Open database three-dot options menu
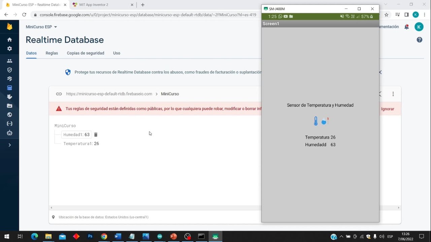The height and width of the screenshot is (242, 431). coord(393,94)
